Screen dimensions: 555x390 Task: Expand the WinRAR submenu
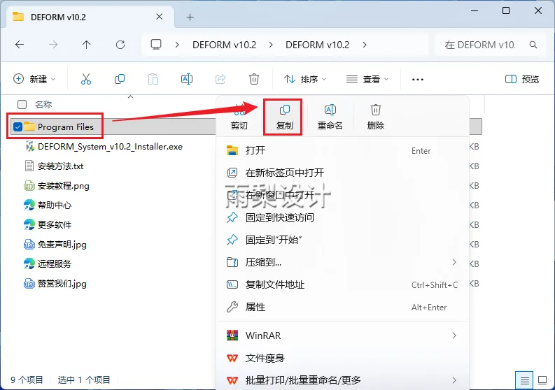tap(454, 335)
